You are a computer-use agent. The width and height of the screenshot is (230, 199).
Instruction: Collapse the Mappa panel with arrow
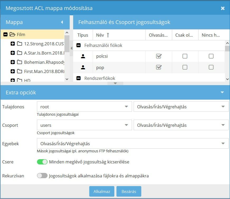click(x=62, y=22)
